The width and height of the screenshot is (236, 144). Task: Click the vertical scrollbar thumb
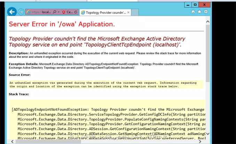(x=208, y=53)
